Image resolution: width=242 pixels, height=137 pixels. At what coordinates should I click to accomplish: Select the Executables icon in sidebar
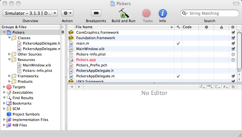click(9, 92)
